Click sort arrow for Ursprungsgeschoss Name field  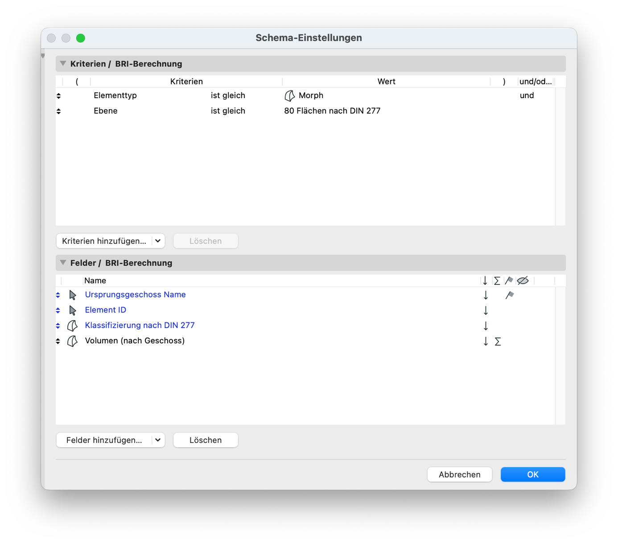tap(486, 295)
